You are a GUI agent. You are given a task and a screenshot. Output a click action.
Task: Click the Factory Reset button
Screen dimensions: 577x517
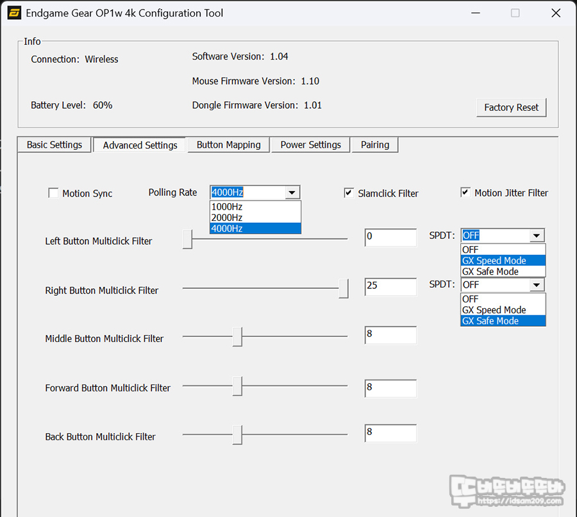pyautogui.click(x=511, y=108)
